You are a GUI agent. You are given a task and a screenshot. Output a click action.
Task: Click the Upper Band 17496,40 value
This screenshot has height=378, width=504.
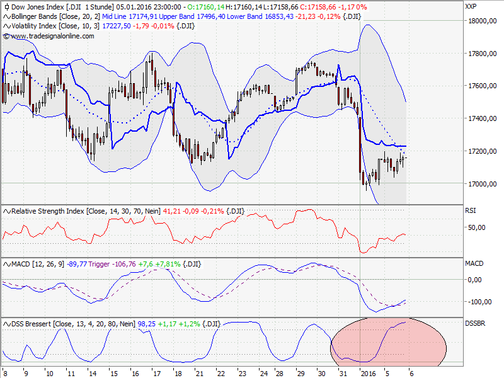(x=192, y=16)
